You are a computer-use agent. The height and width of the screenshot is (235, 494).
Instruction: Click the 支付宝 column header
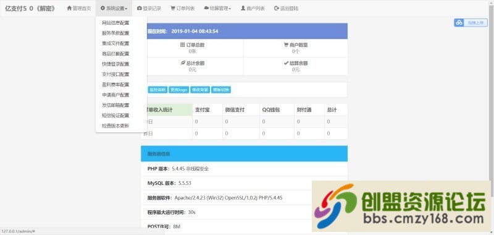(203, 110)
